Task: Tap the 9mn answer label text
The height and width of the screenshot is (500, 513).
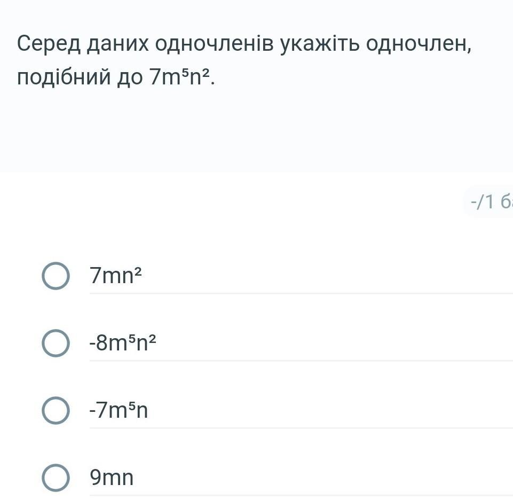Action: click(112, 478)
